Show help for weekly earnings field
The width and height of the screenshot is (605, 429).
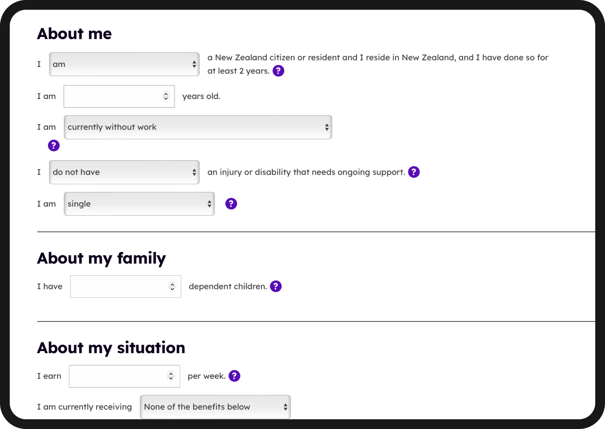coord(234,376)
